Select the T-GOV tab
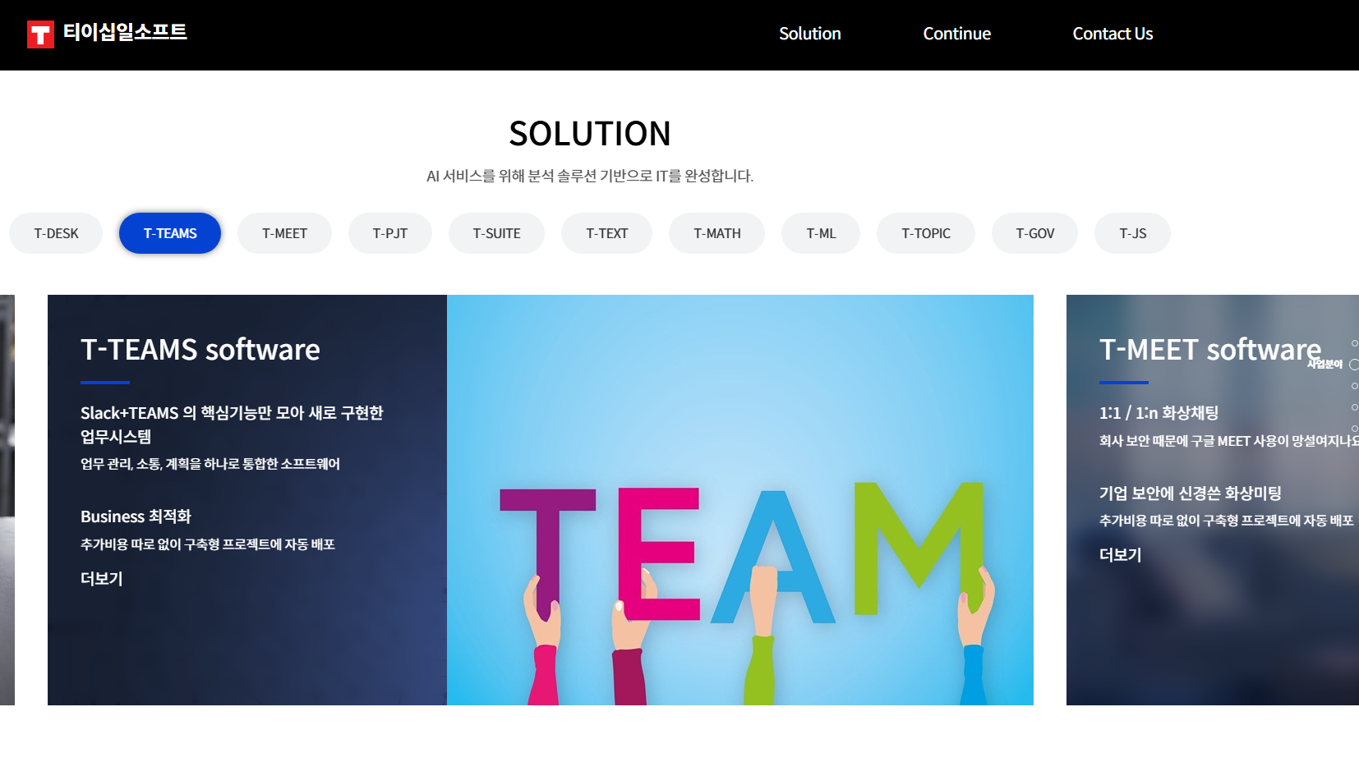Image resolution: width=1359 pixels, height=762 pixels. coord(1034,233)
